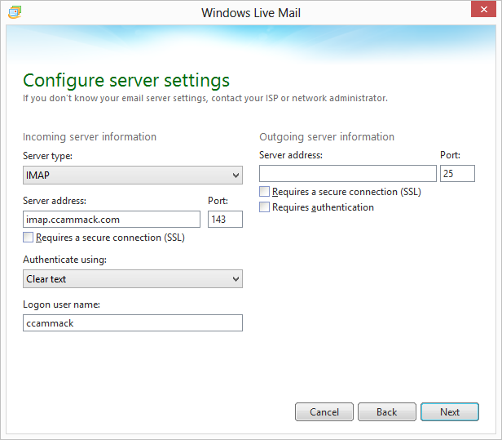This screenshot has height=440, width=502.
Task: Enable SSL for the incoming server
Action: pos(29,238)
